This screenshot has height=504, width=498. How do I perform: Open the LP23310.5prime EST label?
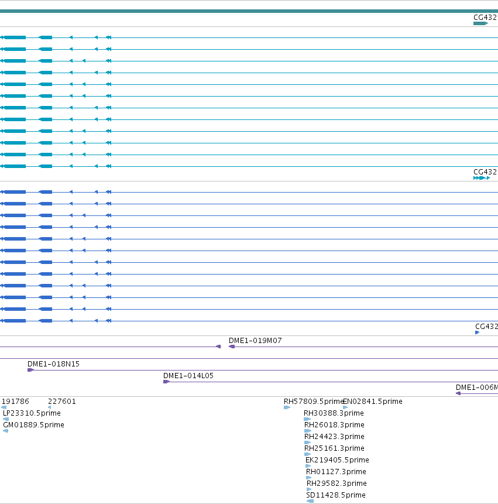point(32,413)
